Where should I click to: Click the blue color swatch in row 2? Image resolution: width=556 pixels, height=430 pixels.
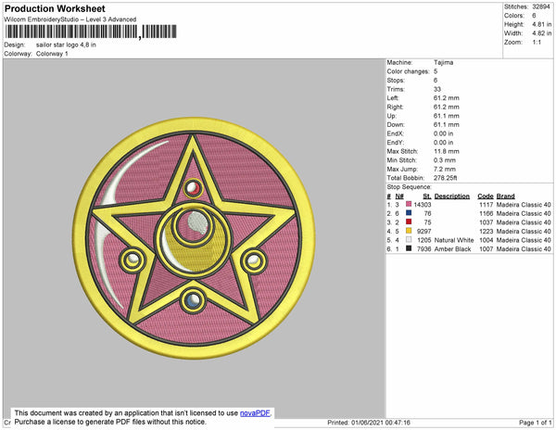click(409, 213)
